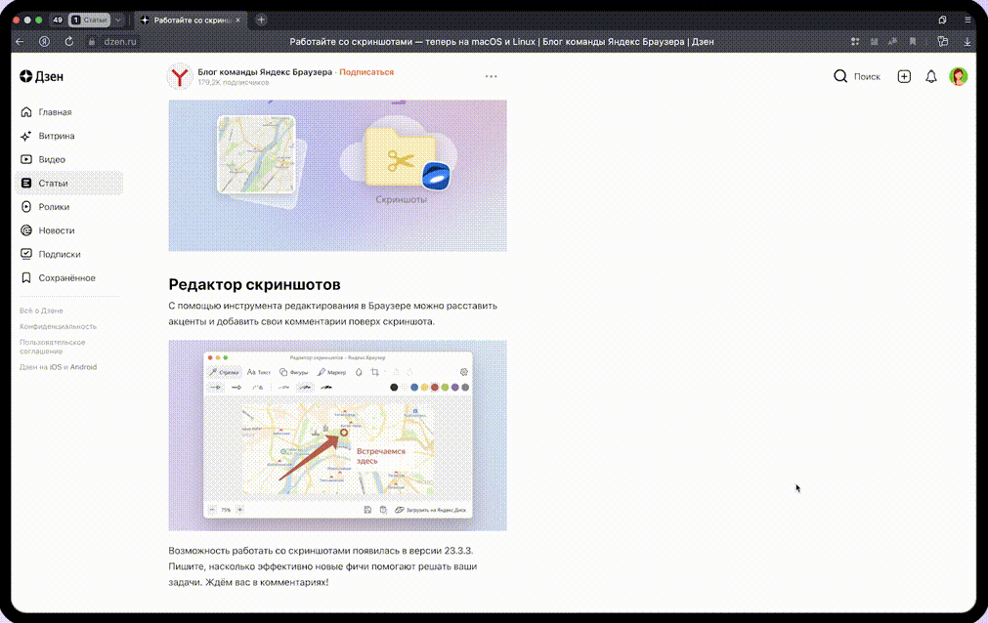The height and width of the screenshot is (623, 988).
Task: Bookmark the page with the bookmark flag icon
Action: [913, 42]
